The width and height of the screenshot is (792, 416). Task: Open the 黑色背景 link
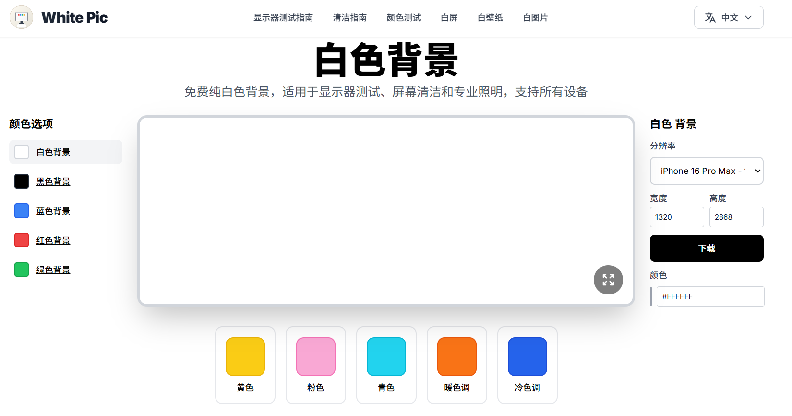click(53, 182)
